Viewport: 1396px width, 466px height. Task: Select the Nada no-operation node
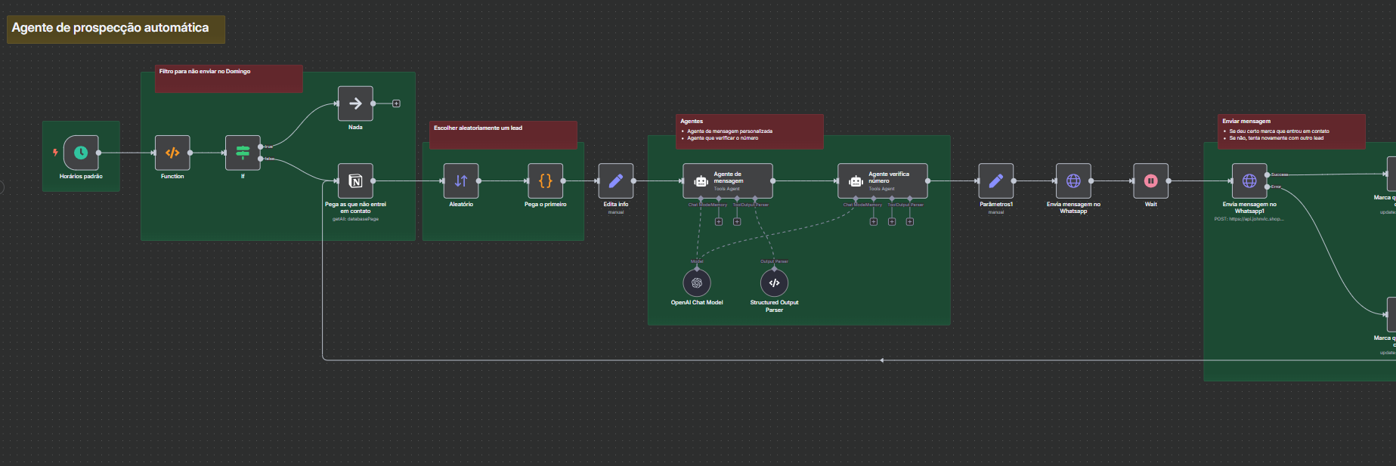355,103
